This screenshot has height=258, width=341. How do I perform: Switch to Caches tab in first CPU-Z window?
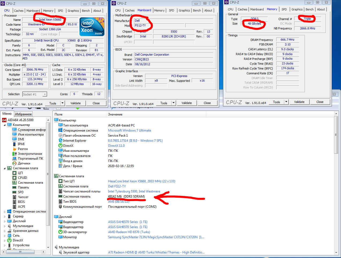pos(19,11)
